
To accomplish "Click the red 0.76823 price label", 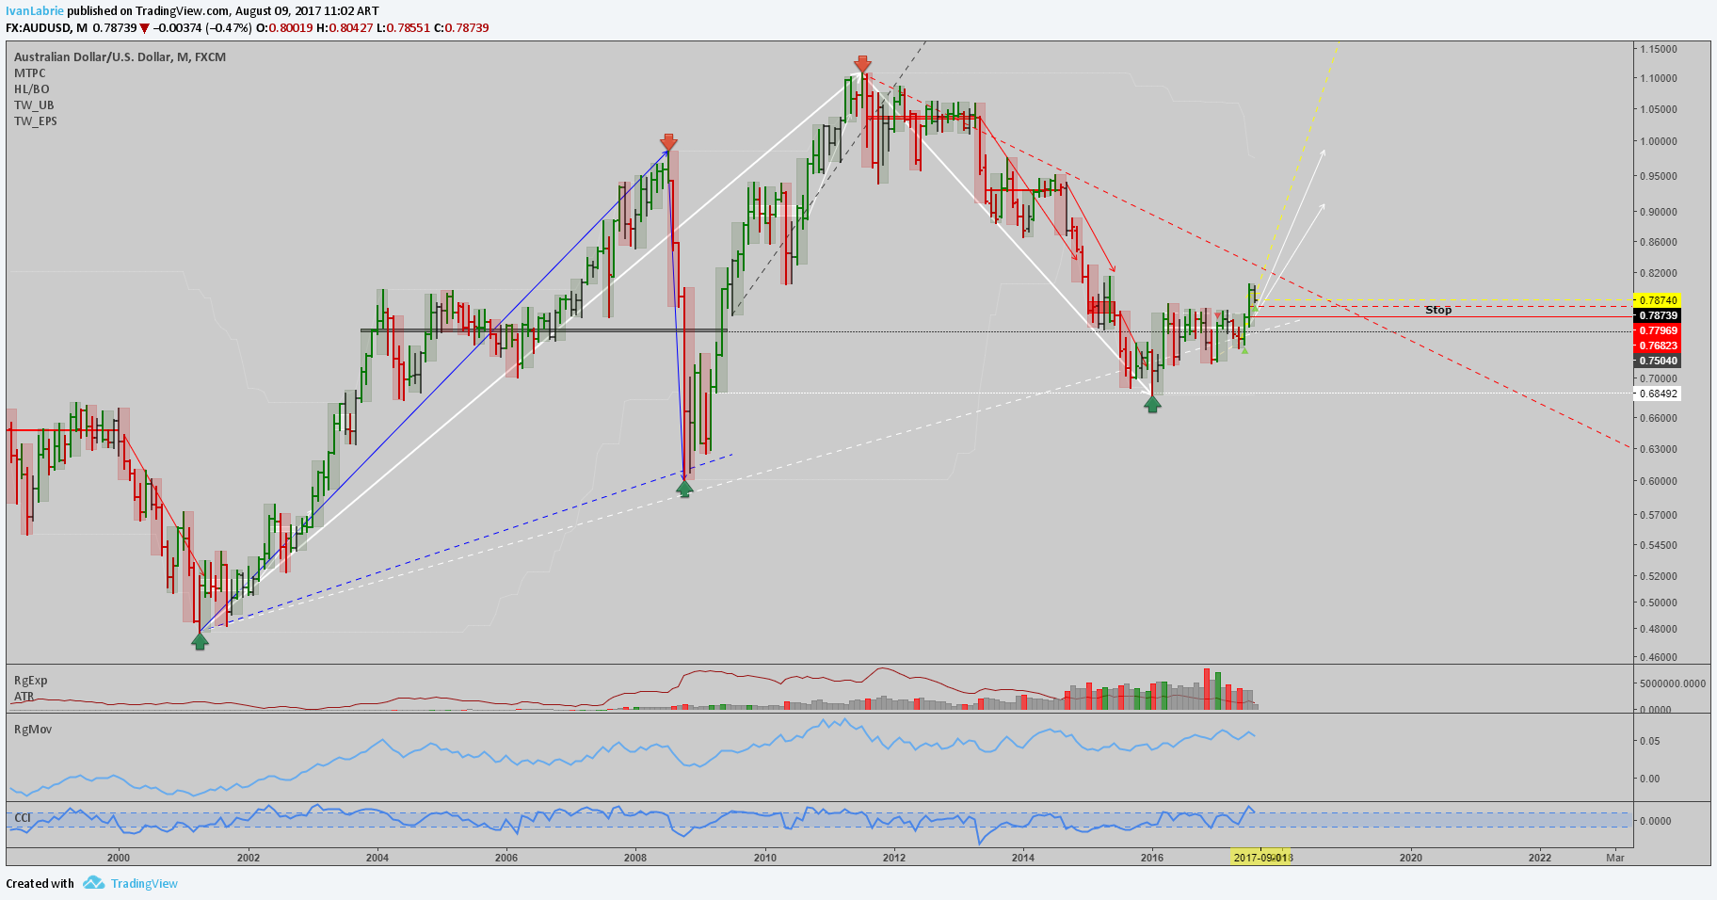I will [1658, 346].
